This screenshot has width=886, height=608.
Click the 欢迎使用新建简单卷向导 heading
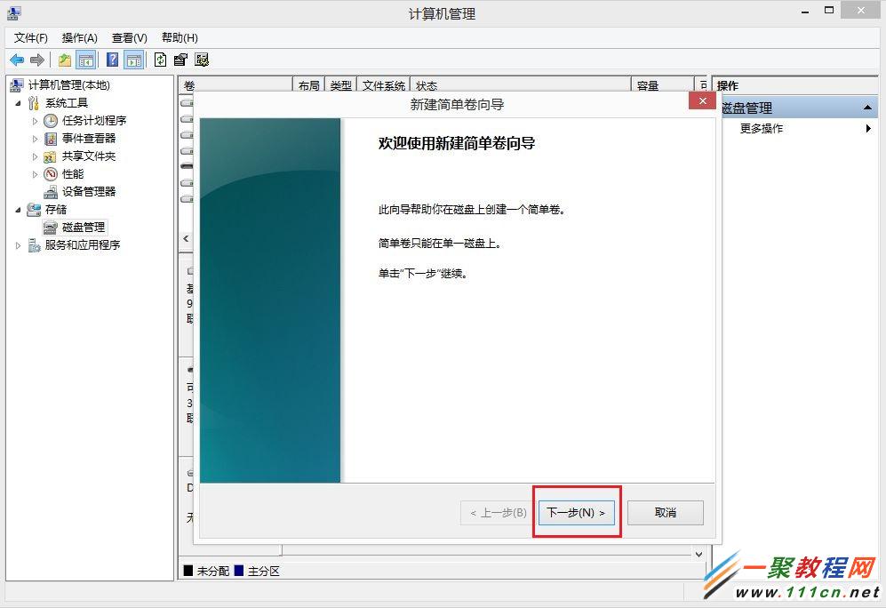457,143
